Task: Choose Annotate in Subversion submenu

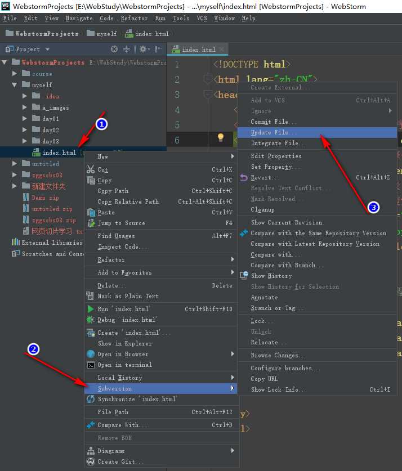Action: pos(318,297)
